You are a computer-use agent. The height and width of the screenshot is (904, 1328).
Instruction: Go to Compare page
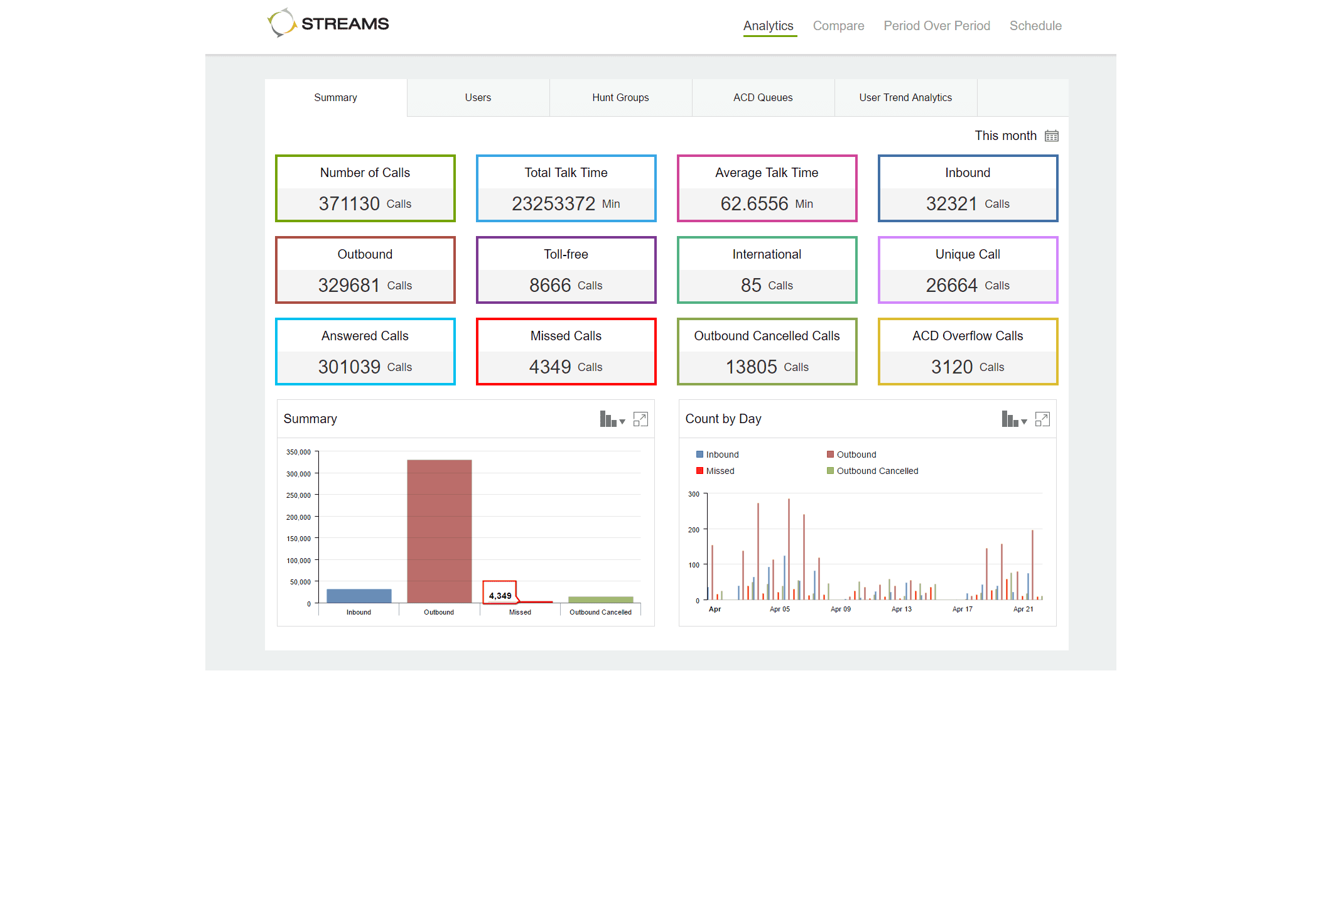click(838, 26)
